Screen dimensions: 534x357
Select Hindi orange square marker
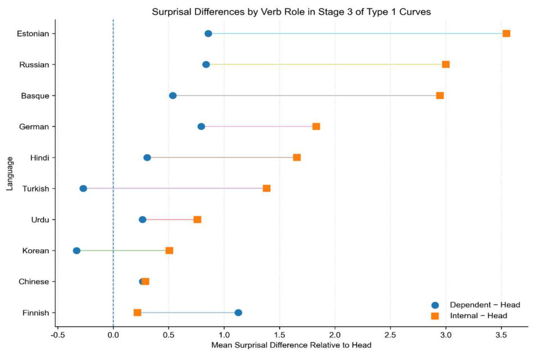(x=297, y=157)
